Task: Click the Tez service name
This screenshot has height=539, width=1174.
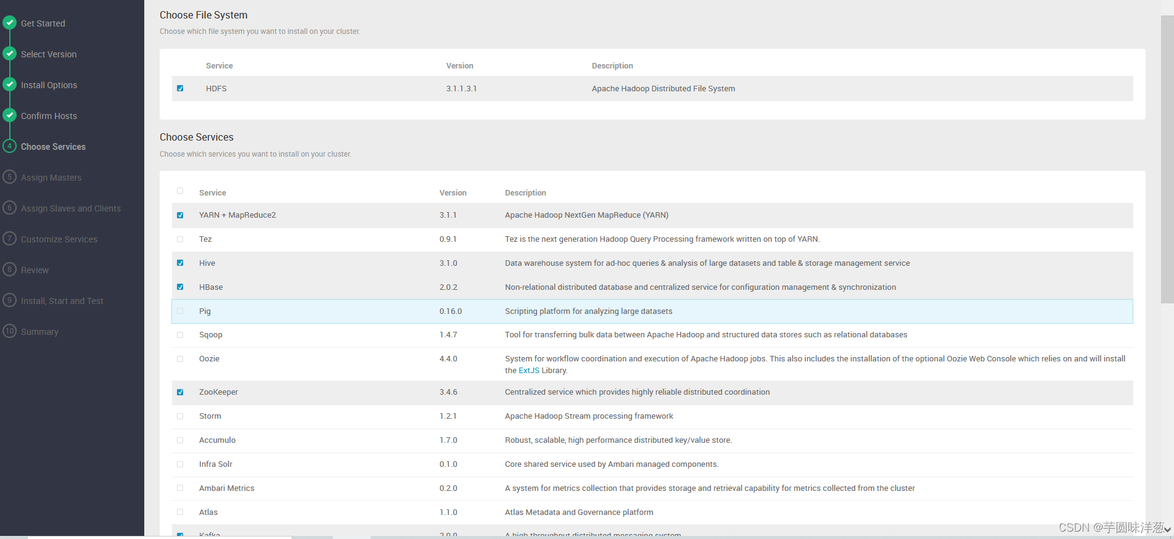Action: [205, 239]
